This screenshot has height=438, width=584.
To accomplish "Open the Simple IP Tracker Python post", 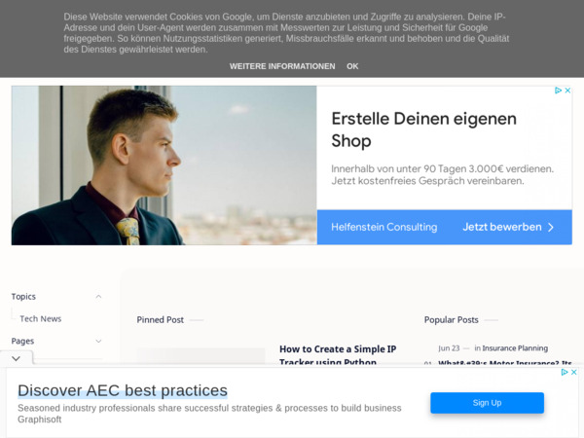I will pos(338,355).
